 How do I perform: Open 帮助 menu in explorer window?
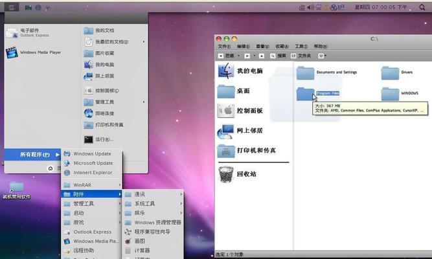321,46
